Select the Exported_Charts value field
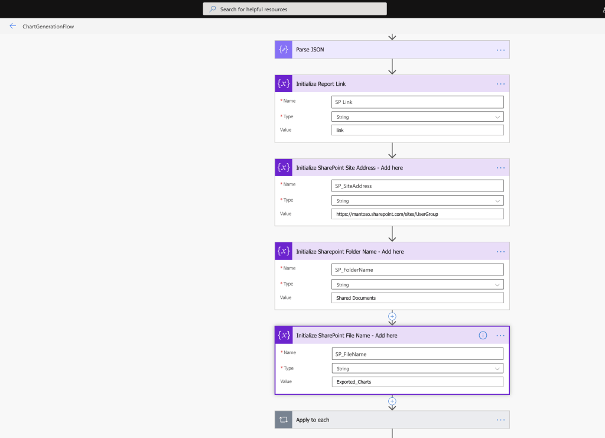The height and width of the screenshot is (438, 605). click(x=417, y=381)
